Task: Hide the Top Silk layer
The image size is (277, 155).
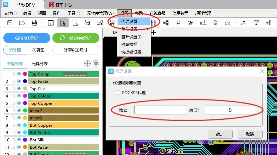Action: pos(19,88)
